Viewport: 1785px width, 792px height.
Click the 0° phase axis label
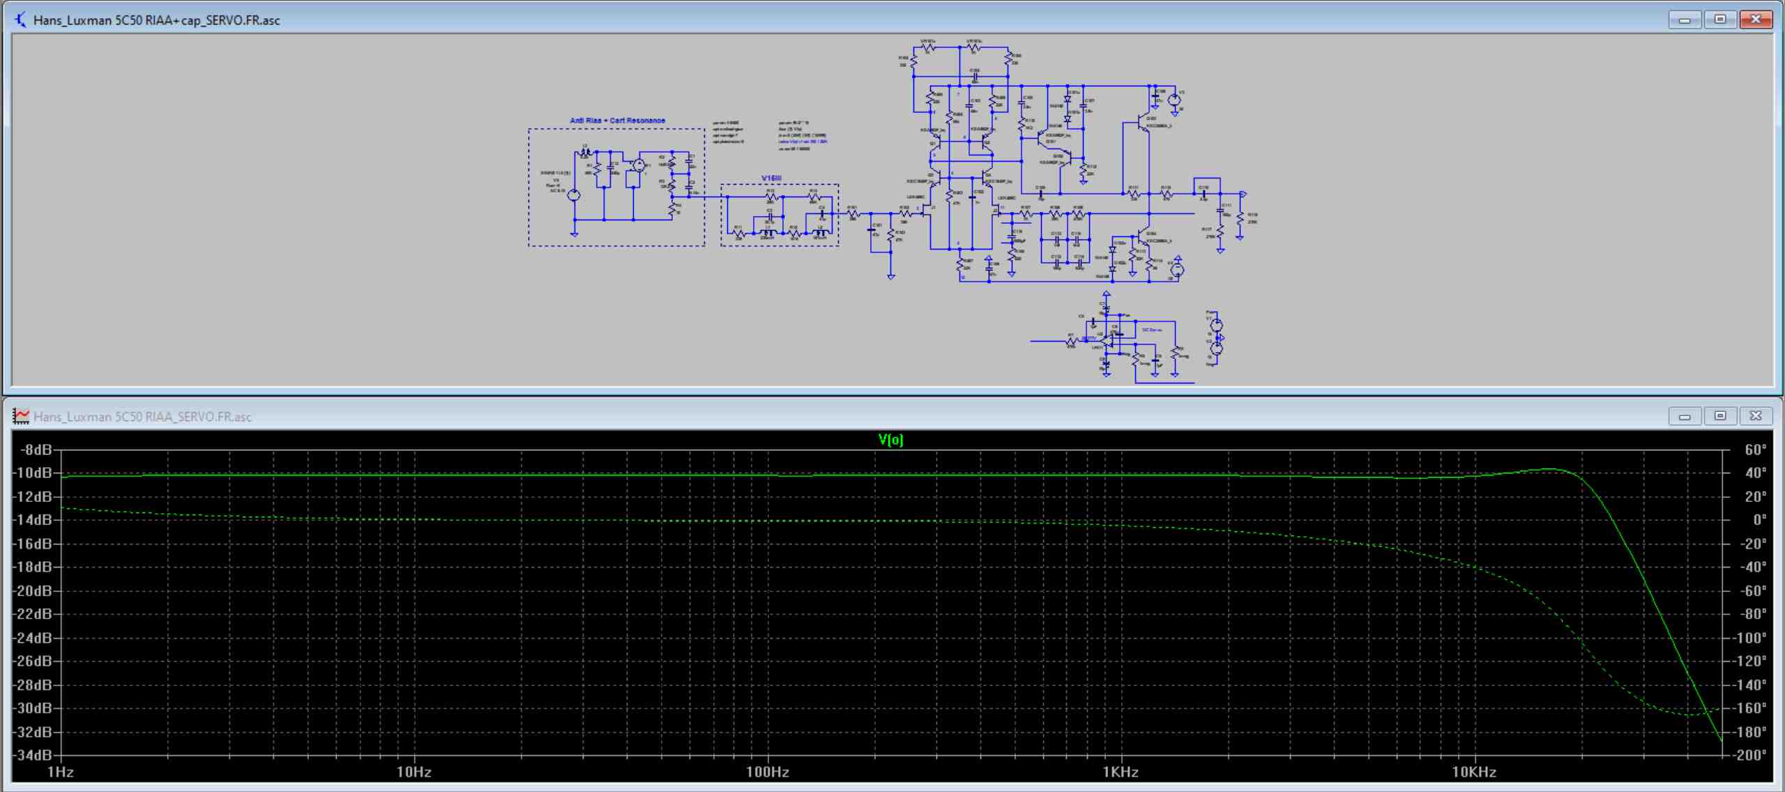pyautogui.click(x=1760, y=520)
